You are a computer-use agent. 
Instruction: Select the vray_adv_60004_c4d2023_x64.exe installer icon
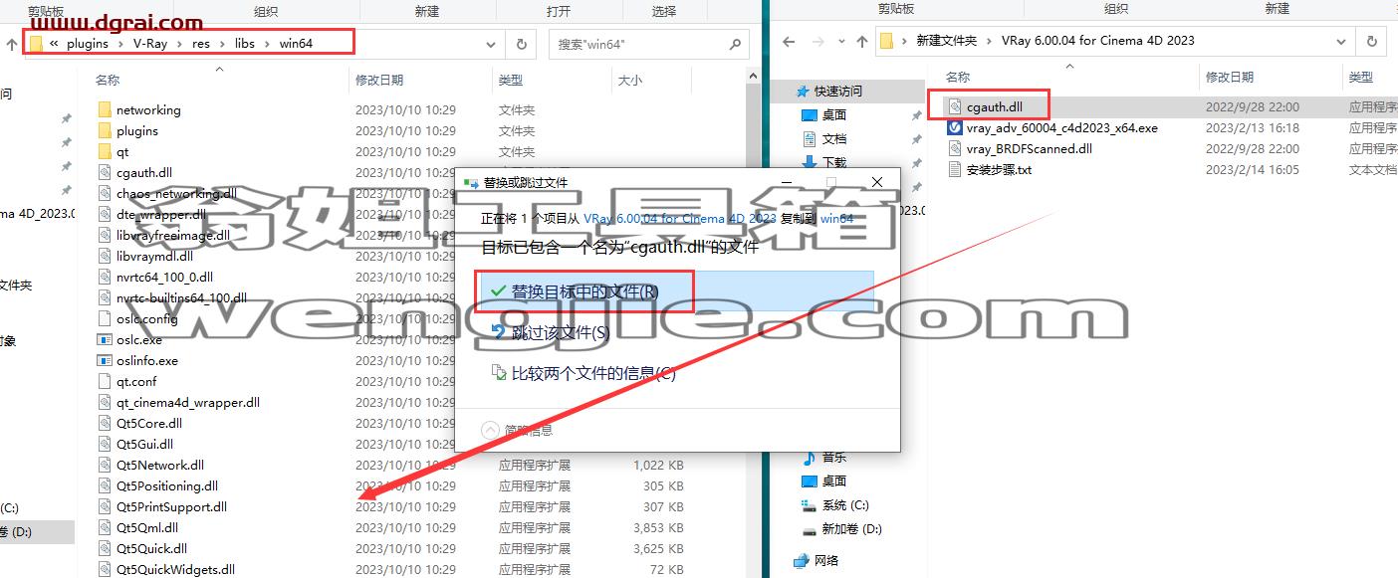coord(956,127)
